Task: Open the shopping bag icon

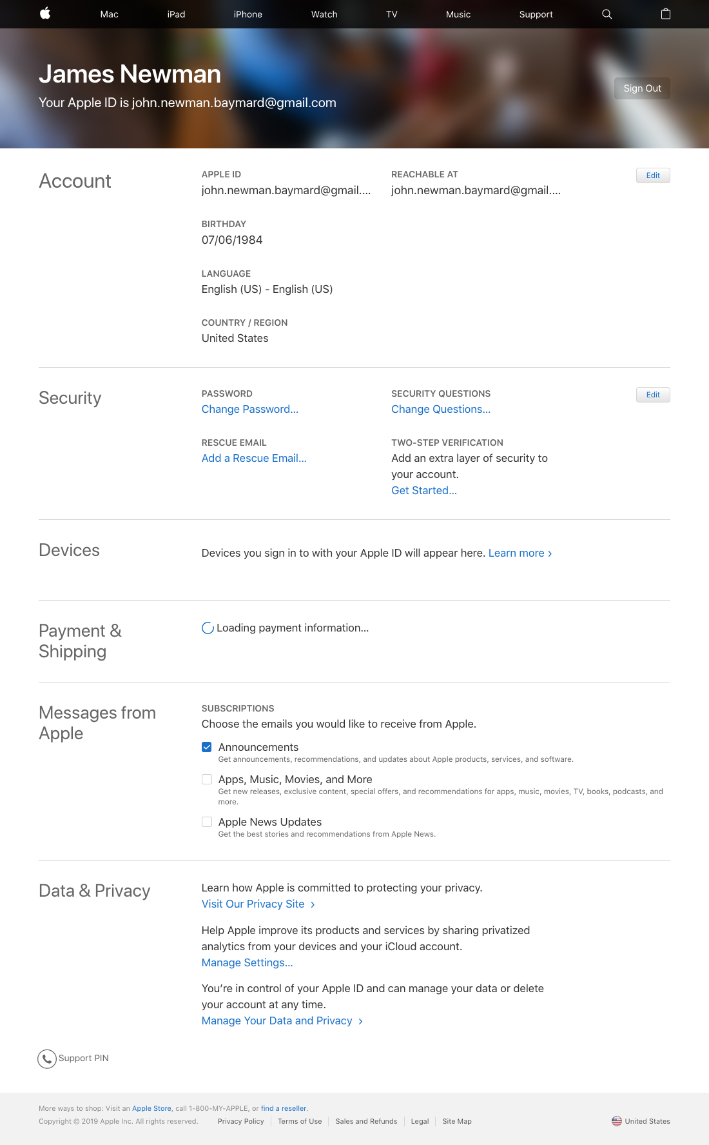Action: 666,14
